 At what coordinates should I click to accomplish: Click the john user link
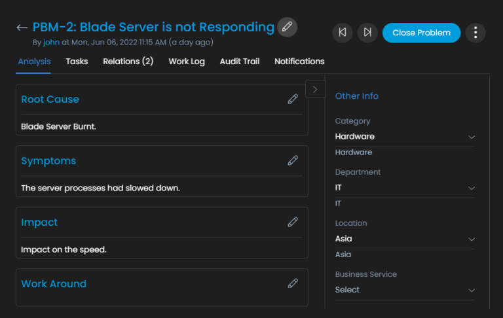(x=52, y=43)
